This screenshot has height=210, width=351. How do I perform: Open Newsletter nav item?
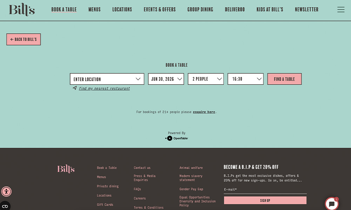[307, 9]
